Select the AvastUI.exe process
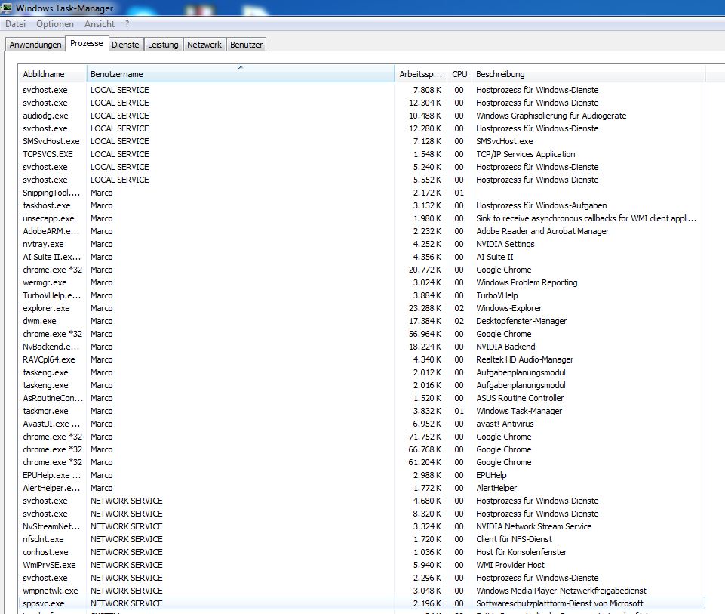Image resolution: width=725 pixels, height=614 pixels. coord(362,424)
